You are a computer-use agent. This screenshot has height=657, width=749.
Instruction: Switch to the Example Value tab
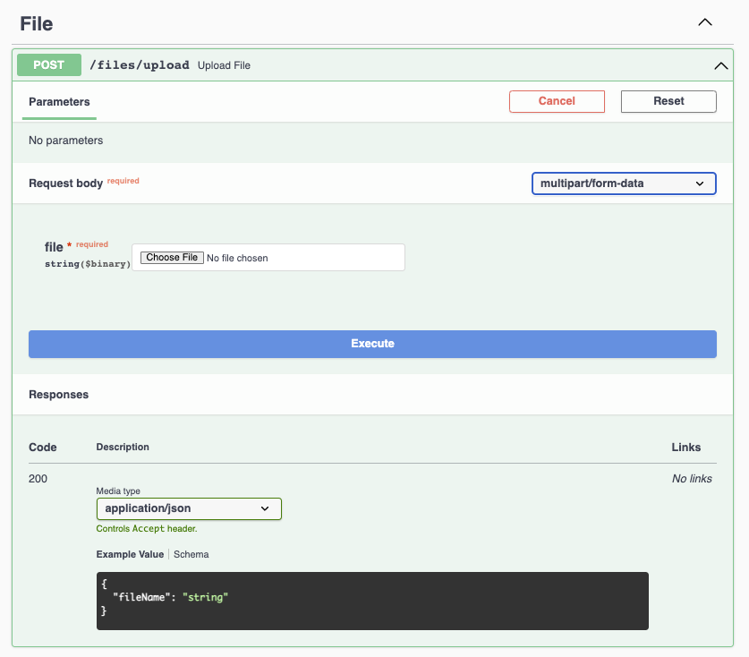click(x=130, y=554)
